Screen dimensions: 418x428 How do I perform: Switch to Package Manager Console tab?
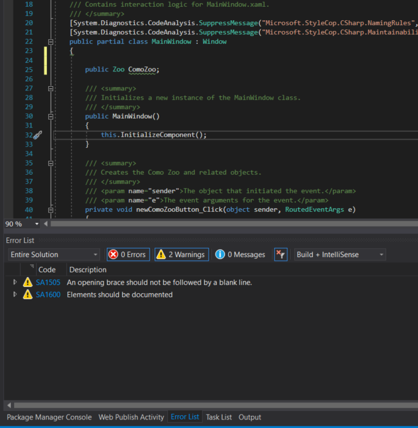coord(49,417)
